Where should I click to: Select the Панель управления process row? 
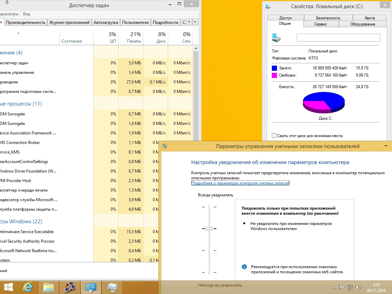tap(96, 72)
